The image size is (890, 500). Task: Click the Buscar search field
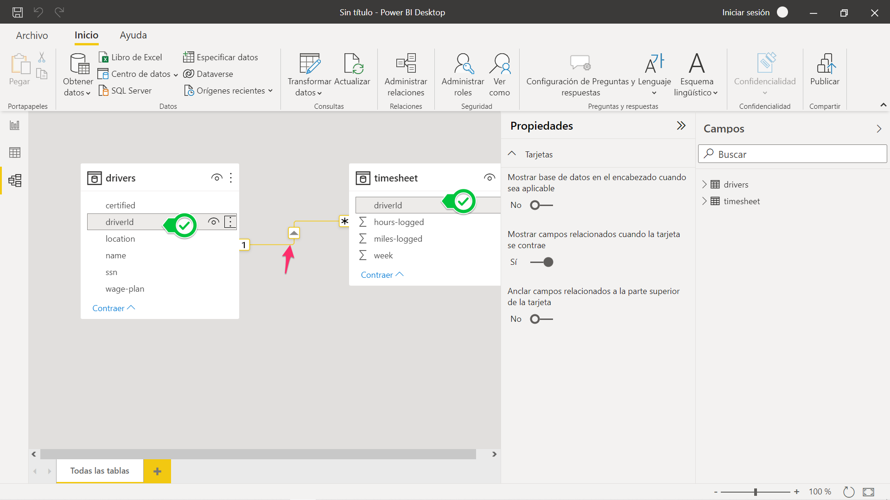(x=793, y=154)
